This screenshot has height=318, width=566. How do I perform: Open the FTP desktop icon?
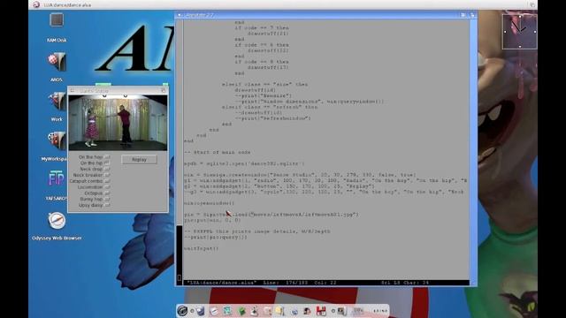57,179
